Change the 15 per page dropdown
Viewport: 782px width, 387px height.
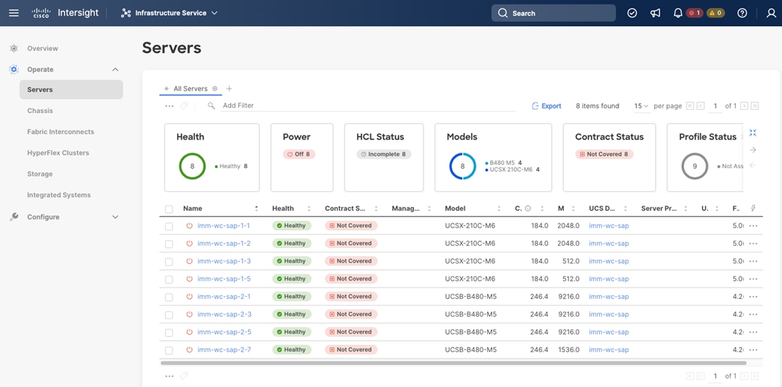click(x=641, y=106)
